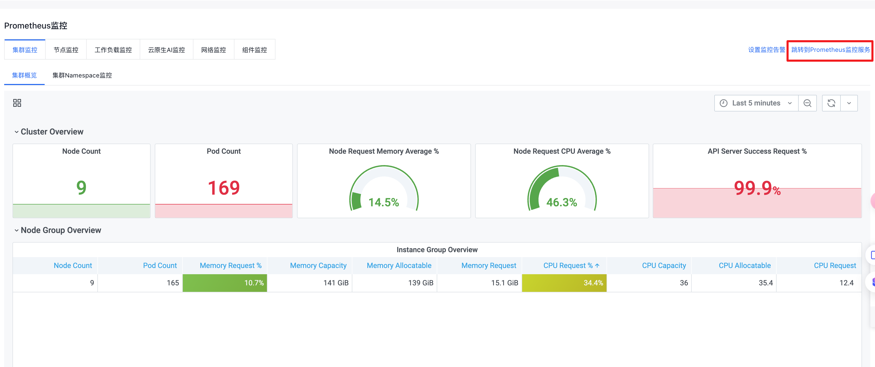Click the yellow 34.4% CPU cell
The height and width of the screenshot is (367, 875).
pos(564,283)
